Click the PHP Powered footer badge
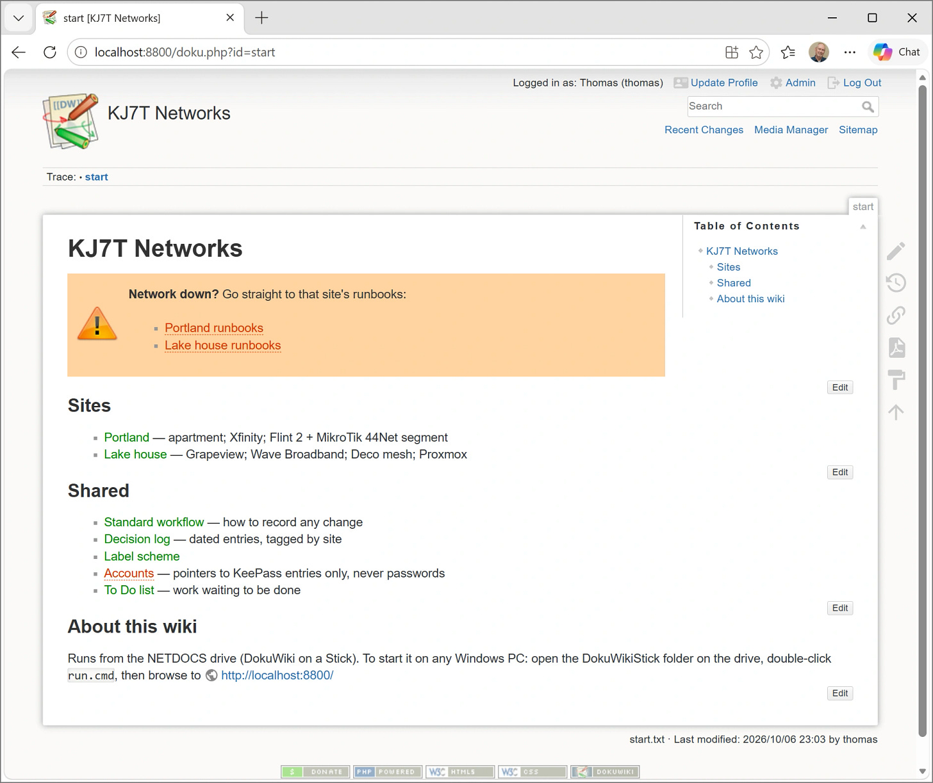The width and height of the screenshot is (933, 783). pos(388,771)
